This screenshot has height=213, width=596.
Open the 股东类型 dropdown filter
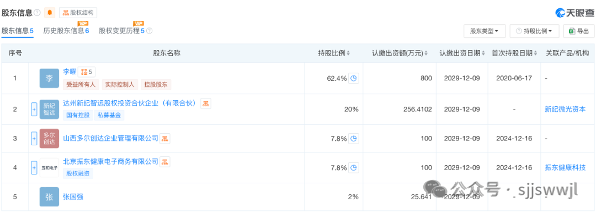(x=485, y=31)
